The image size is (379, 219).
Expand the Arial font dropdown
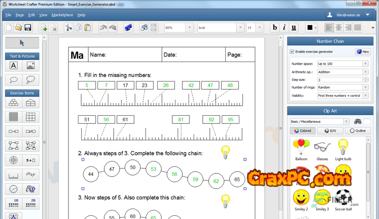pyautogui.click(x=240, y=28)
